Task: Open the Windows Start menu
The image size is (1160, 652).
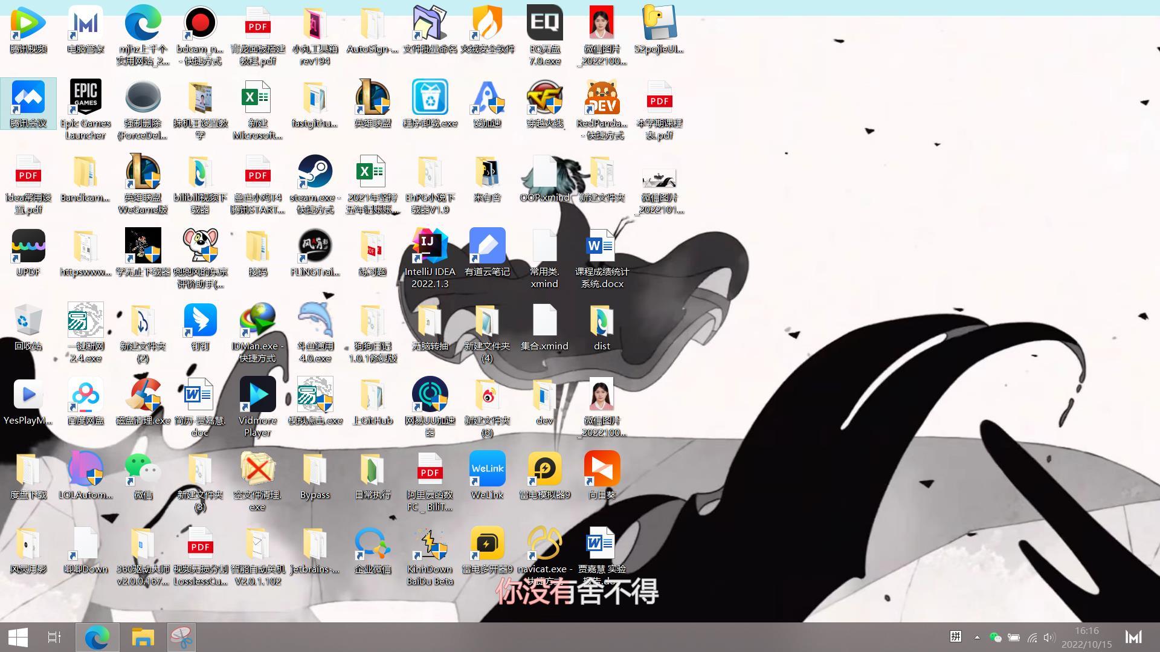Action: (18, 637)
